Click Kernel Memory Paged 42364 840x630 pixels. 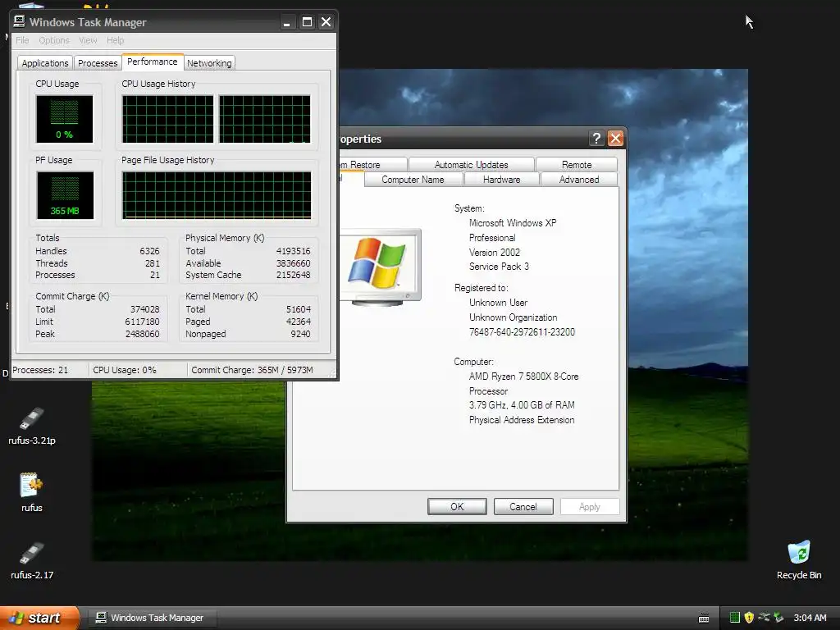299,322
